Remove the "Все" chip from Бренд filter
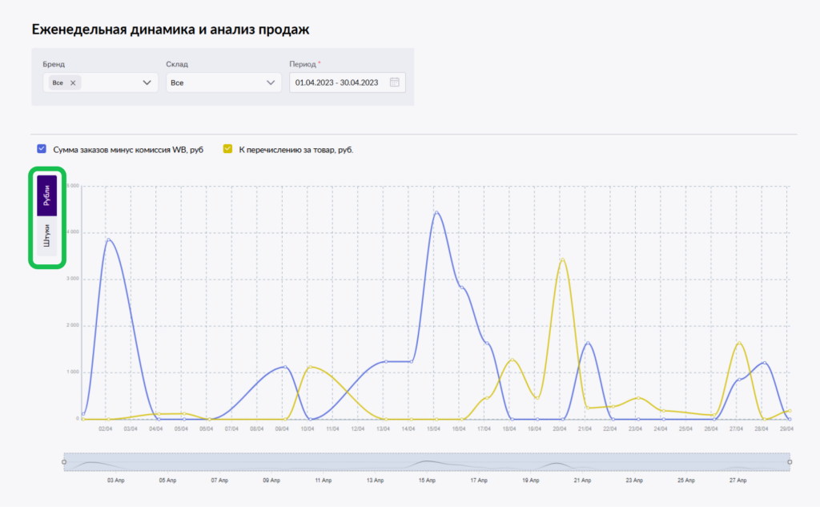 (x=73, y=82)
